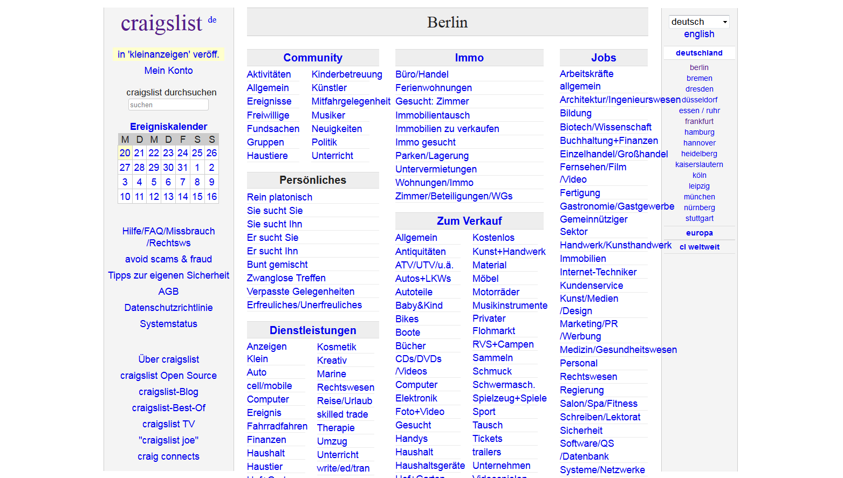Open the skilled trade services link
The height and width of the screenshot is (478, 843).
pyautogui.click(x=342, y=414)
